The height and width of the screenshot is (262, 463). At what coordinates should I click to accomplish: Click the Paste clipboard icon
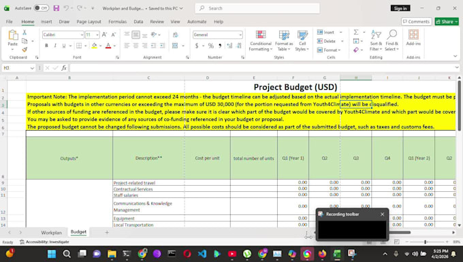point(13,35)
